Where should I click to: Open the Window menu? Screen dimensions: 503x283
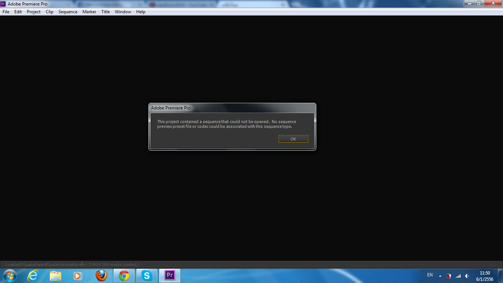[123, 12]
